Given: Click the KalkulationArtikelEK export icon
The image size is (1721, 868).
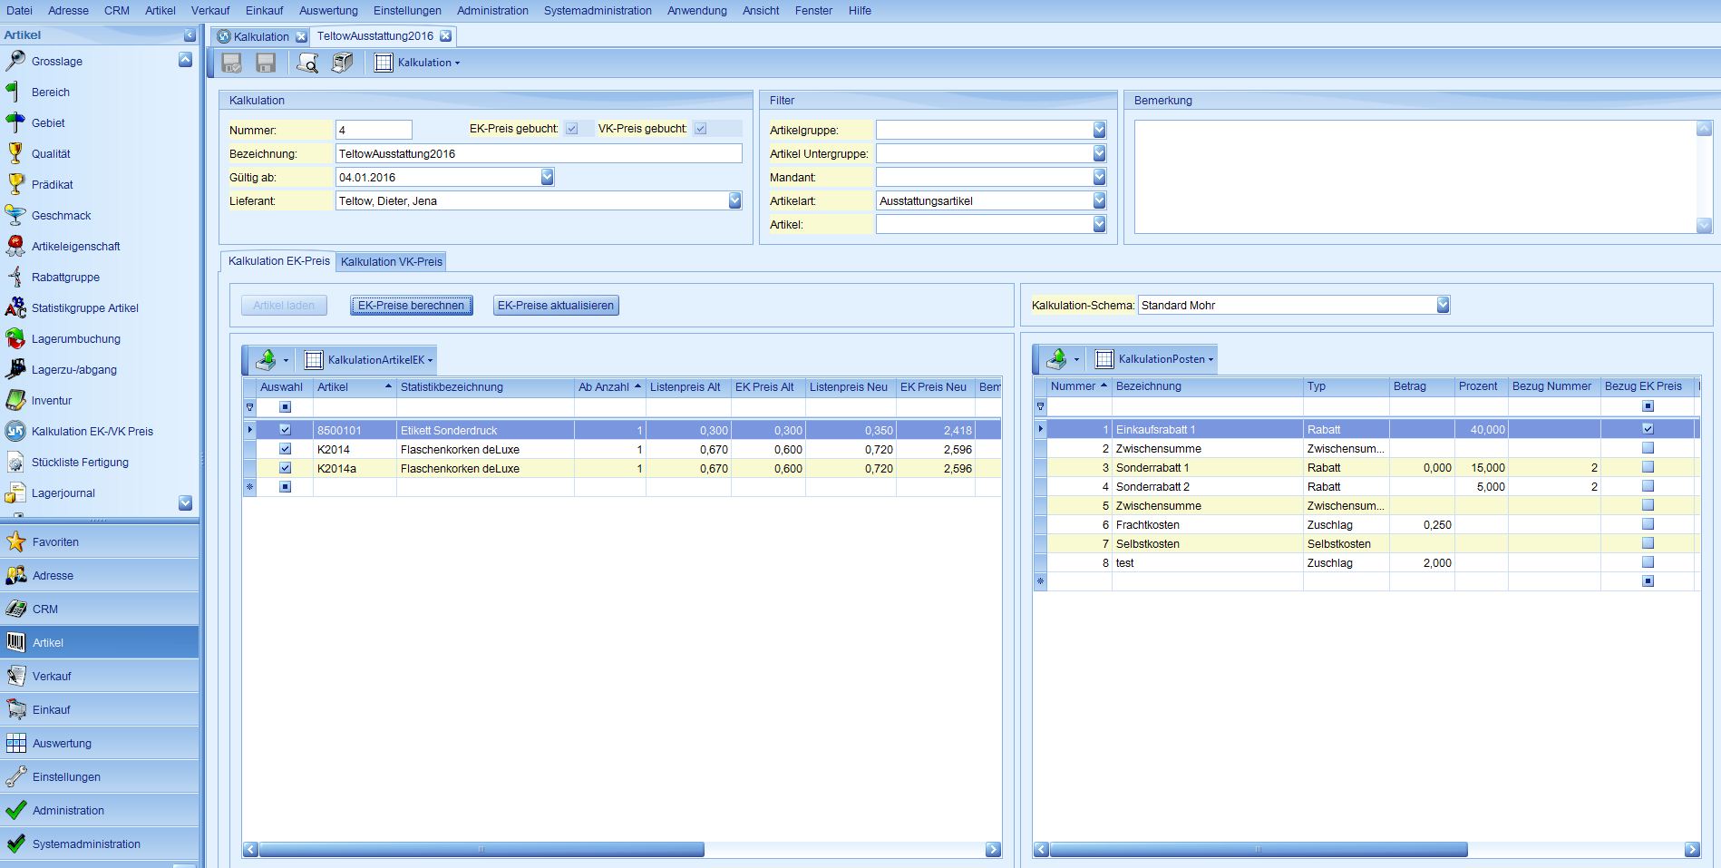Looking at the screenshot, I should [x=266, y=360].
